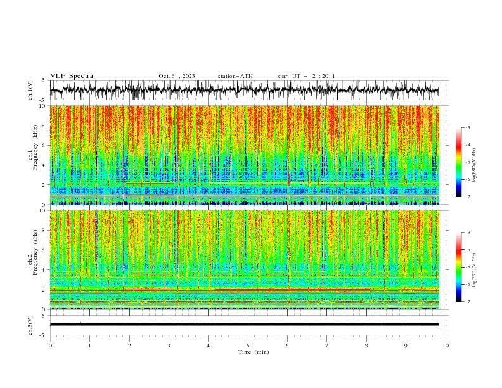Click the "ch.1(V)" axis label

point(30,90)
